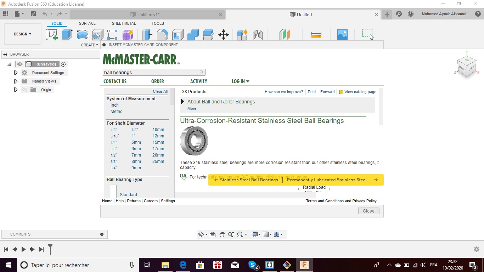Open timeline settings gear
484x272 pixels.
[477, 249]
